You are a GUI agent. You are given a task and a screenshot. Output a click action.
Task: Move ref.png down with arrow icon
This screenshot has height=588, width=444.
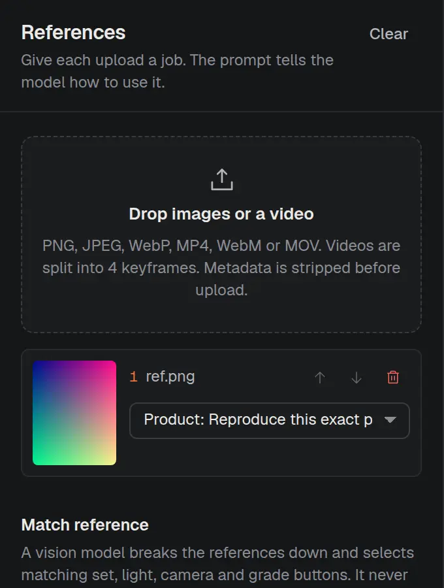(x=357, y=377)
